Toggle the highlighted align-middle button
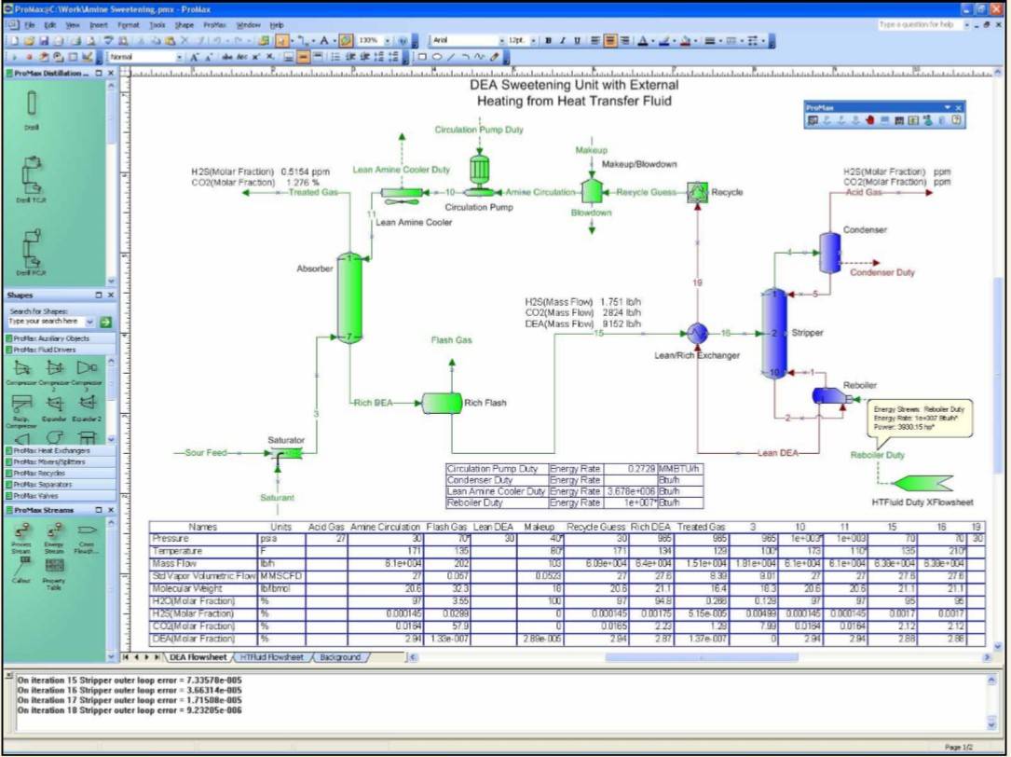This screenshot has height=757, width=1011. (303, 57)
